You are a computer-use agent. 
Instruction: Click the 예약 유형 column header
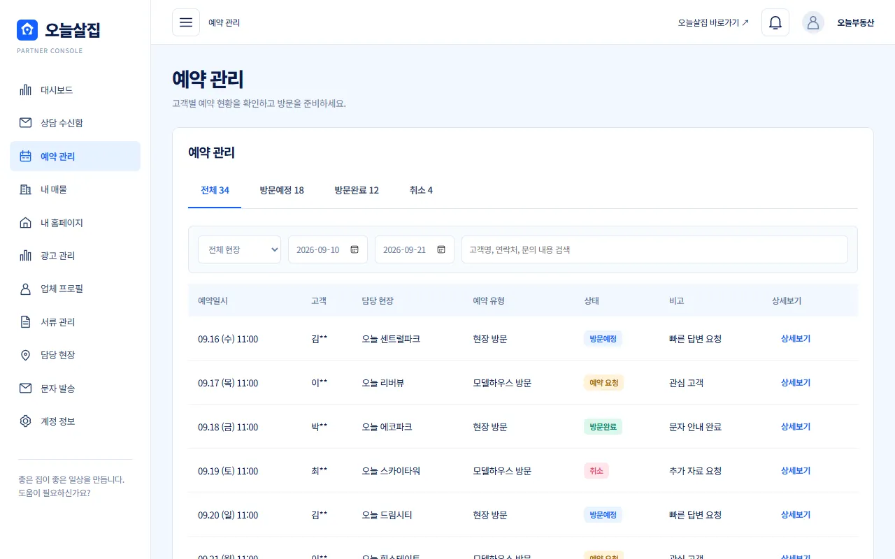(x=489, y=300)
